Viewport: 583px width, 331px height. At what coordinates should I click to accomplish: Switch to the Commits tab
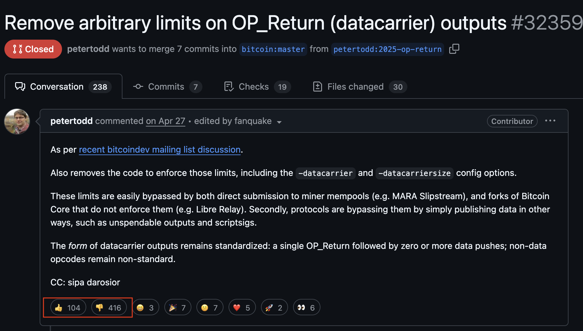(x=167, y=87)
